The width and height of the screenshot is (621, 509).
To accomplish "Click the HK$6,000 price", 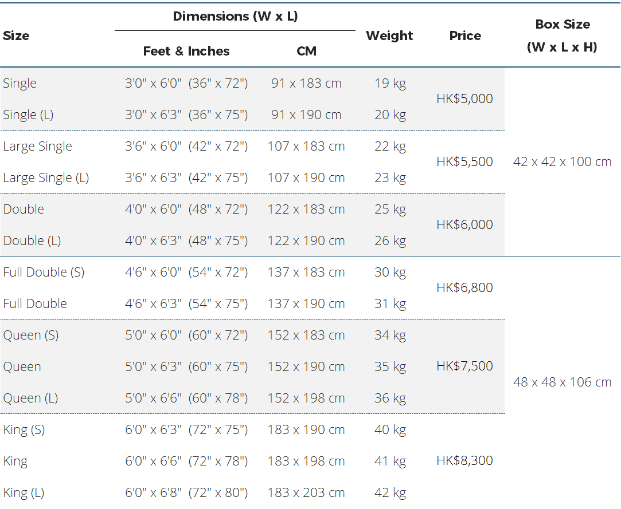I will pyautogui.click(x=464, y=224).
